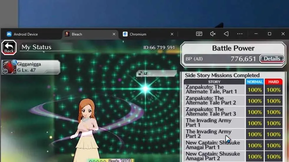Maximize the emulator window
289x162 pixels.
(270, 34)
